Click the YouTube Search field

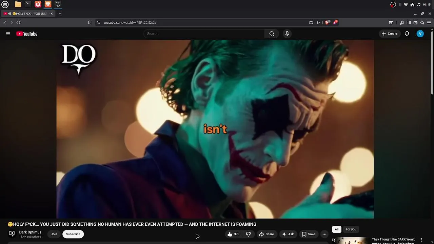point(204,34)
